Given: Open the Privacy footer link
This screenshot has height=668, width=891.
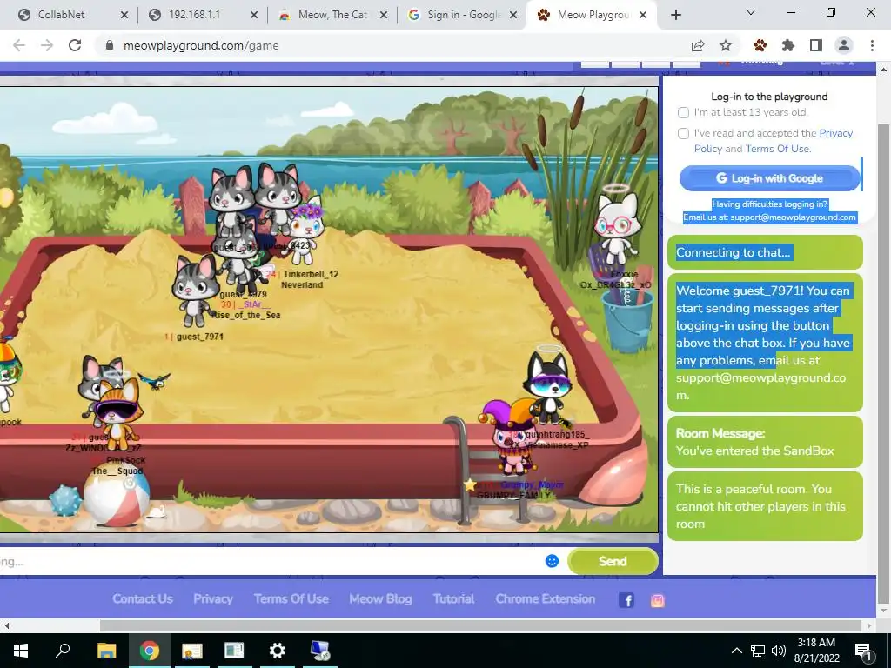Looking at the screenshot, I should [x=213, y=598].
